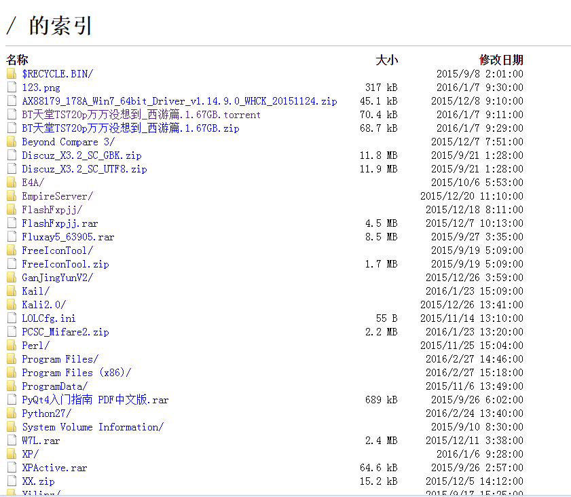The width and height of the screenshot is (571, 497).
Task: Click the file icon beside 123.png
Action: point(12,87)
